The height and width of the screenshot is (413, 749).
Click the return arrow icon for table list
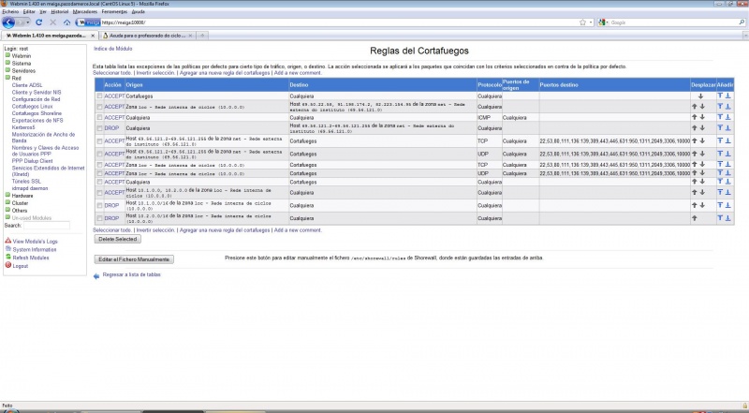(x=96, y=275)
